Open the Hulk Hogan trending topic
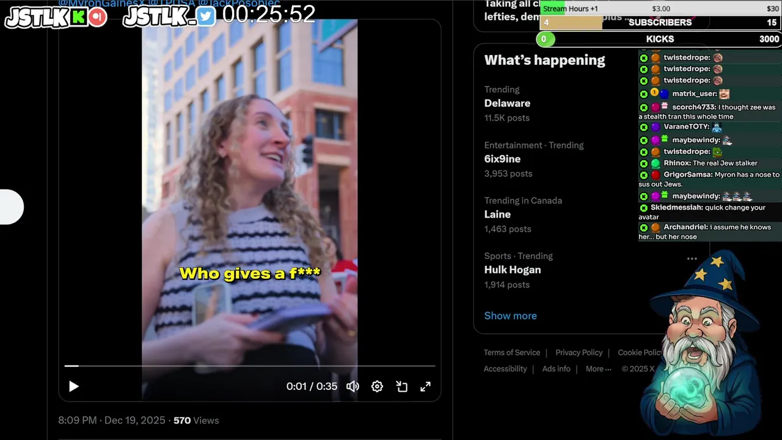Image resolution: width=782 pixels, height=440 pixels. click(512, 269)
